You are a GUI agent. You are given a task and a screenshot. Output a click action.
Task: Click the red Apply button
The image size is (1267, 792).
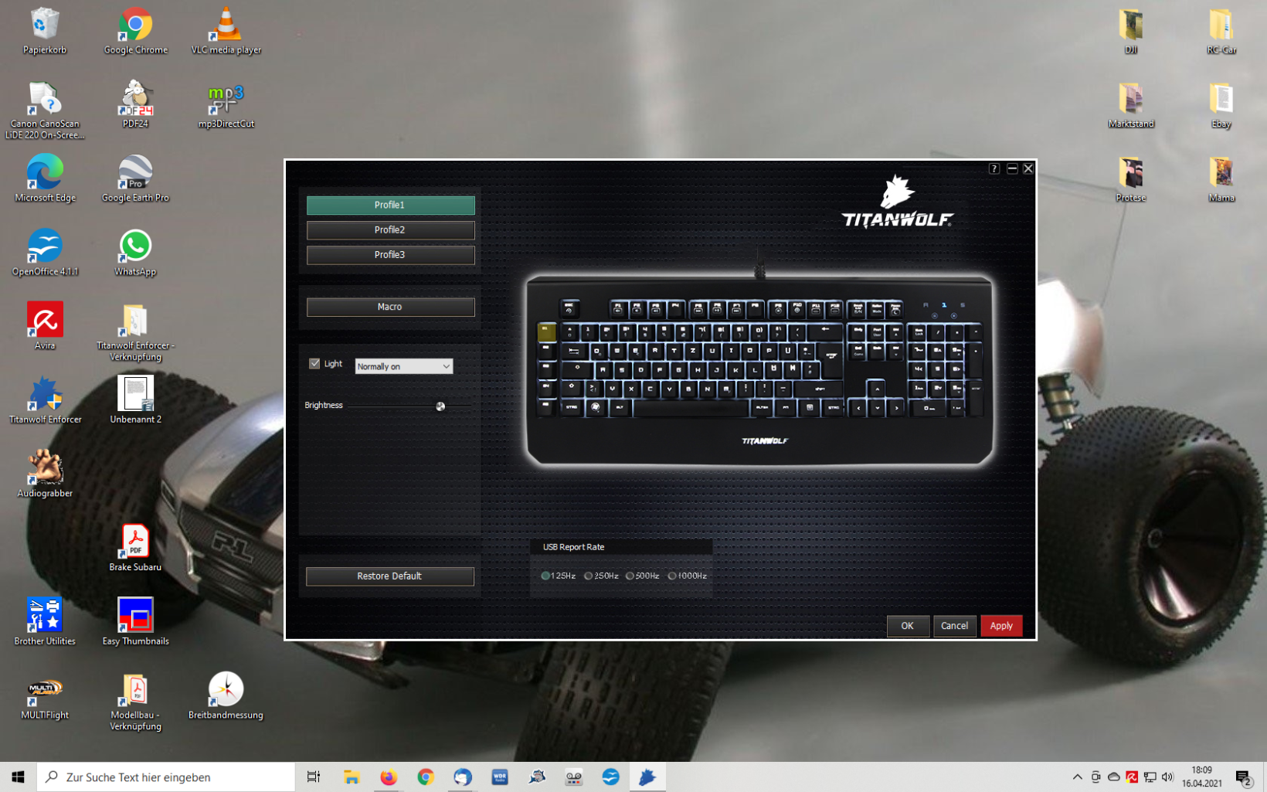(1001, 626)
